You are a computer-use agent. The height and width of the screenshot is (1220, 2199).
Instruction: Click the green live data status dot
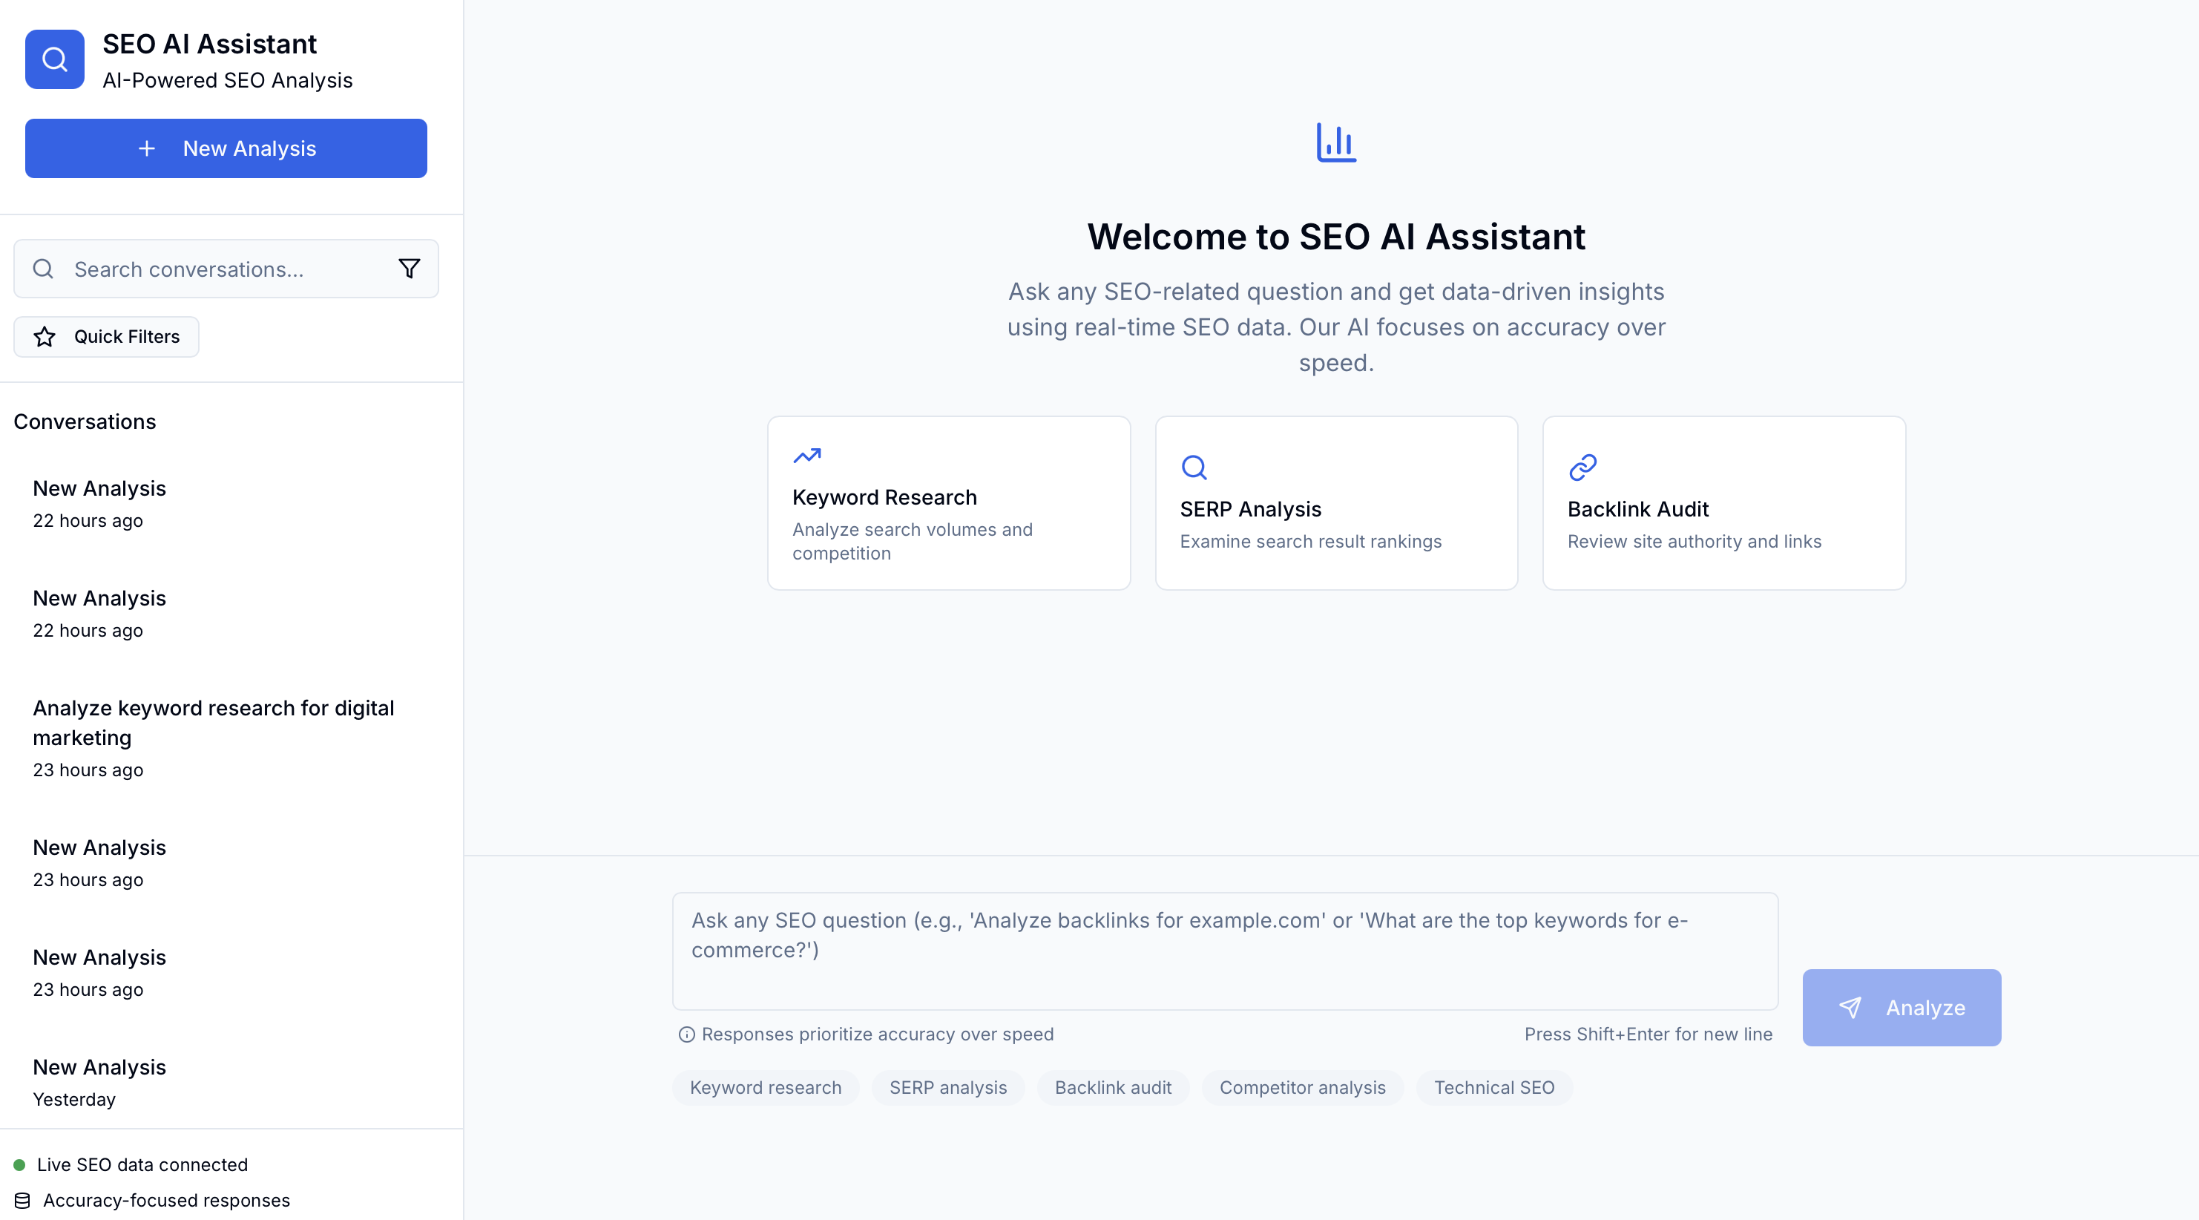click(19, 1164)
